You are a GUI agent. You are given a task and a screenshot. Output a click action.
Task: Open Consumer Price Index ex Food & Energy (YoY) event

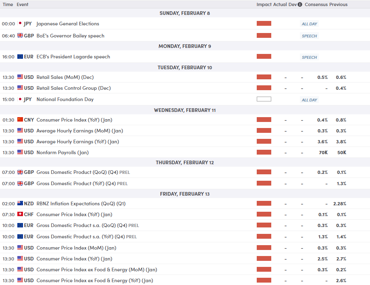[95, 280]
